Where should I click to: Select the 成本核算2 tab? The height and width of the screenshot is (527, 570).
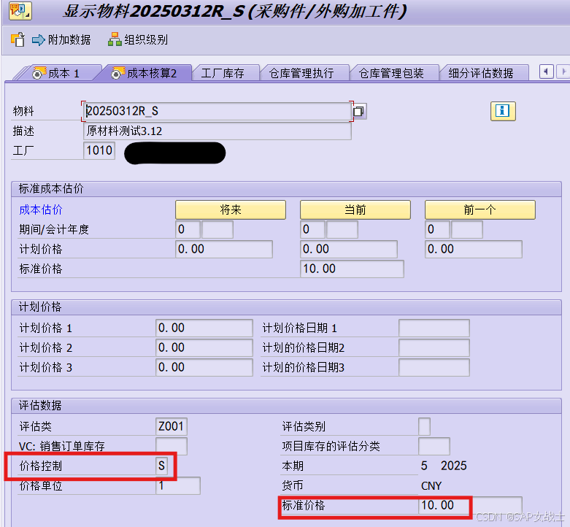pyautogui.click(x=145, y=74)
